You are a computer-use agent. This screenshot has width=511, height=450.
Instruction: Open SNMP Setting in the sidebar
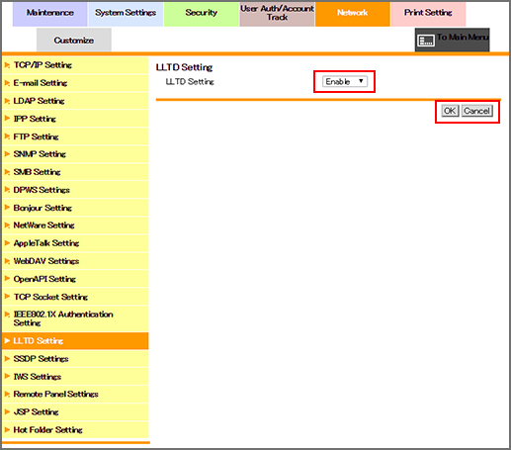point(75,154)
